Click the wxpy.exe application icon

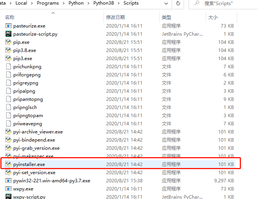(x=9, y=189)
